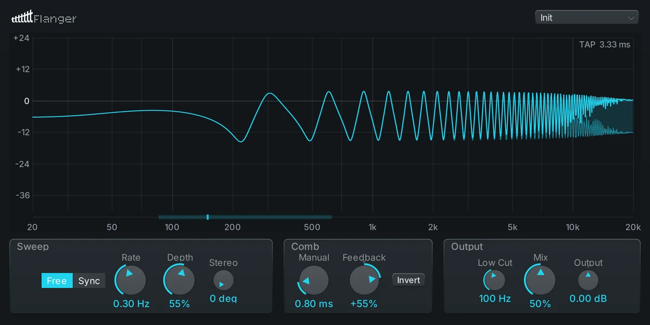650x325 pixels.
Task: Toggle the Invert button
Action: point(409,280)
